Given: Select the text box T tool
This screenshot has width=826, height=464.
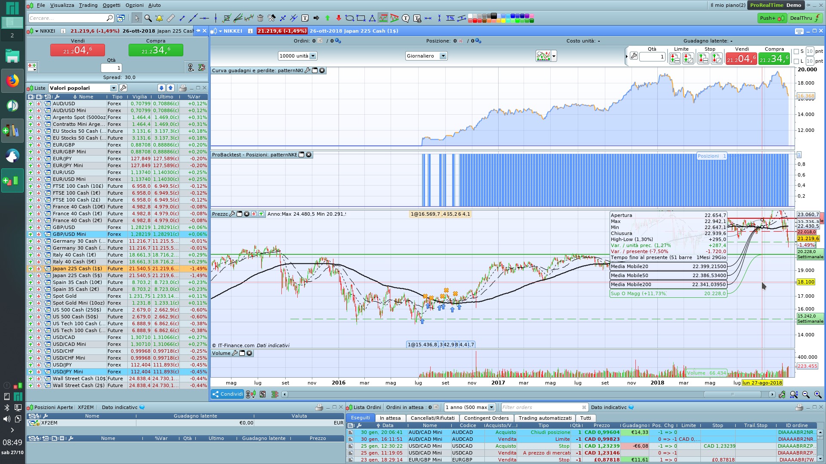Looking at the screenshot, I should [x=305, y=18].
